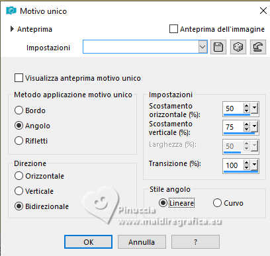Click the Scostamento verticale value field
Image resolution: width=270 pixels, height=256 pixels.
(x=234, y=127)
